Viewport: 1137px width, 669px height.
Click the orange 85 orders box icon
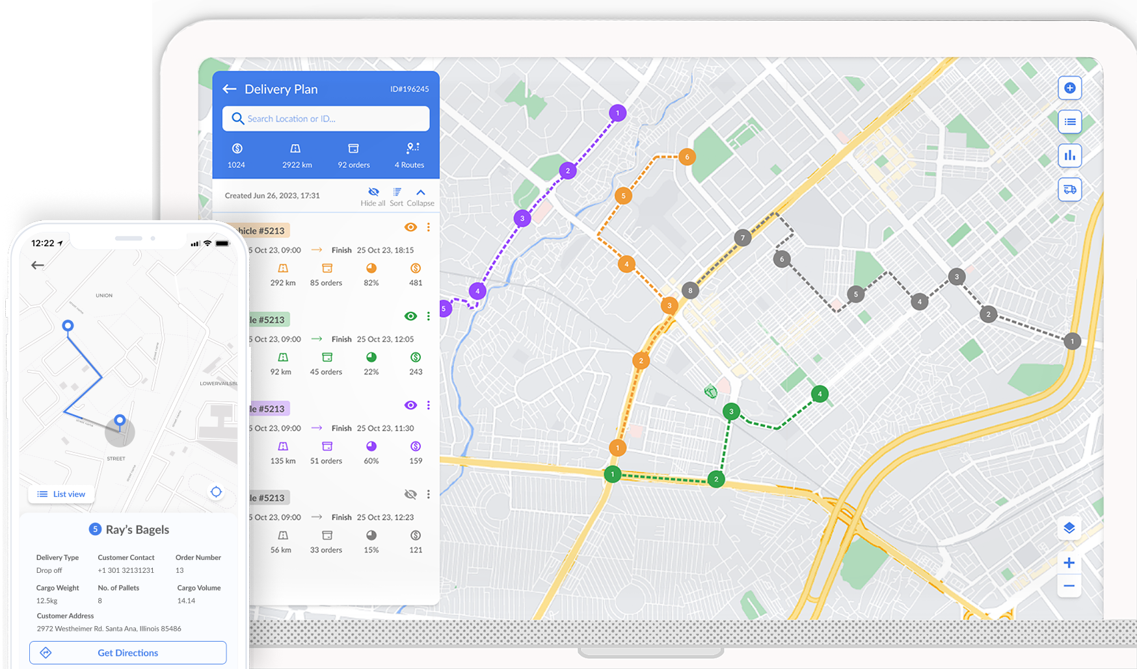[327, 268]
